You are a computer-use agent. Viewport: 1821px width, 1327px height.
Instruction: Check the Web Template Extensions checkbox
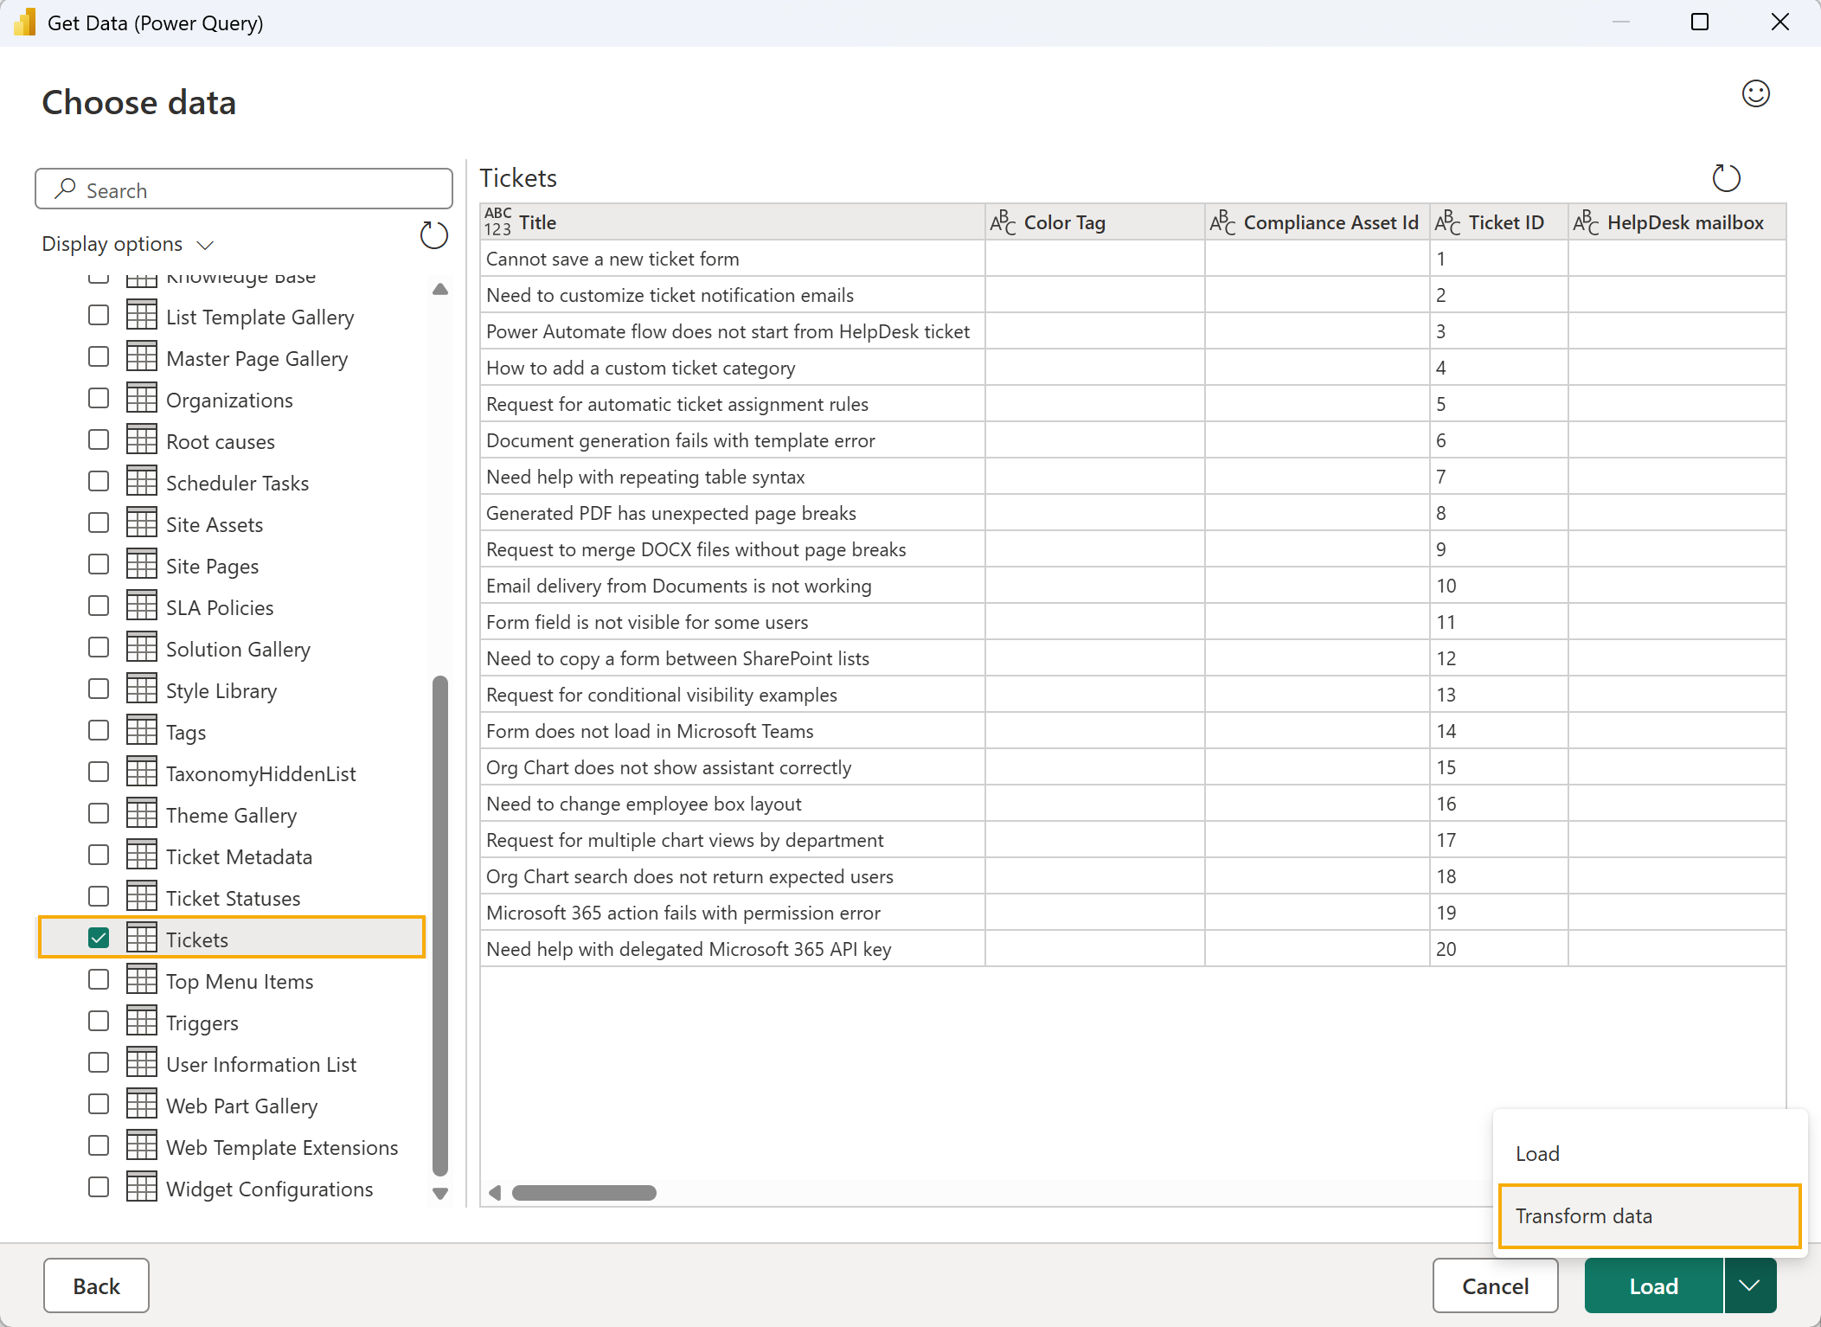pos(99,1146)
